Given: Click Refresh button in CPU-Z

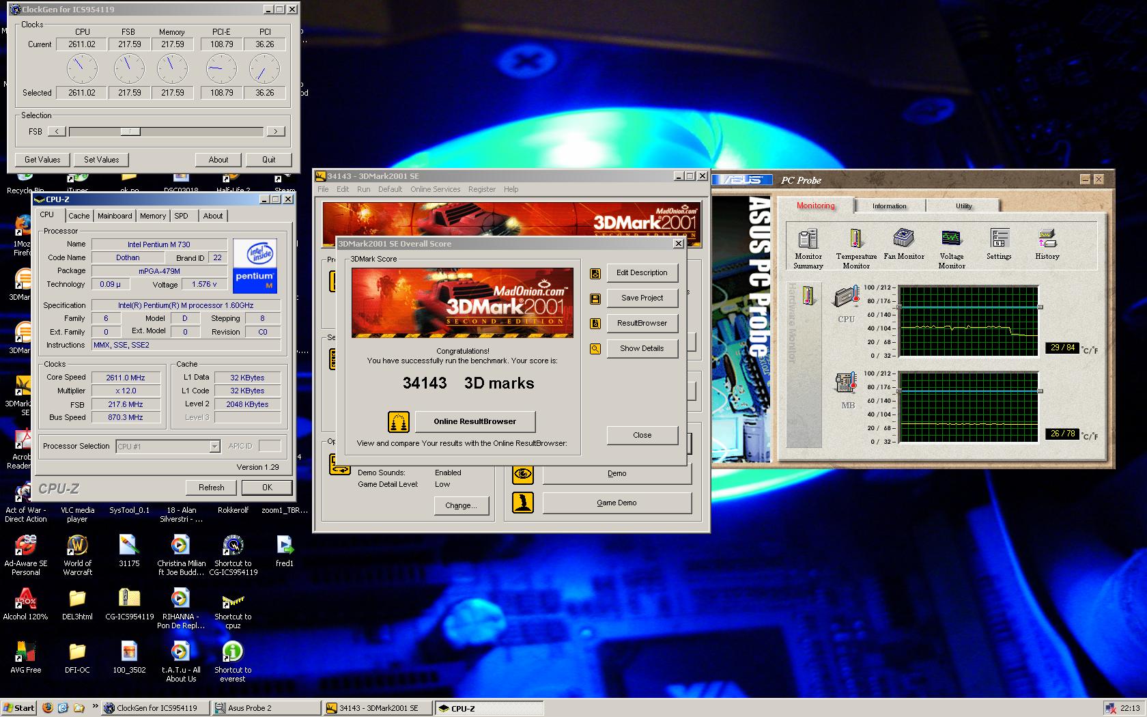Looking at the screenshot, I should [x=211, y=488].
